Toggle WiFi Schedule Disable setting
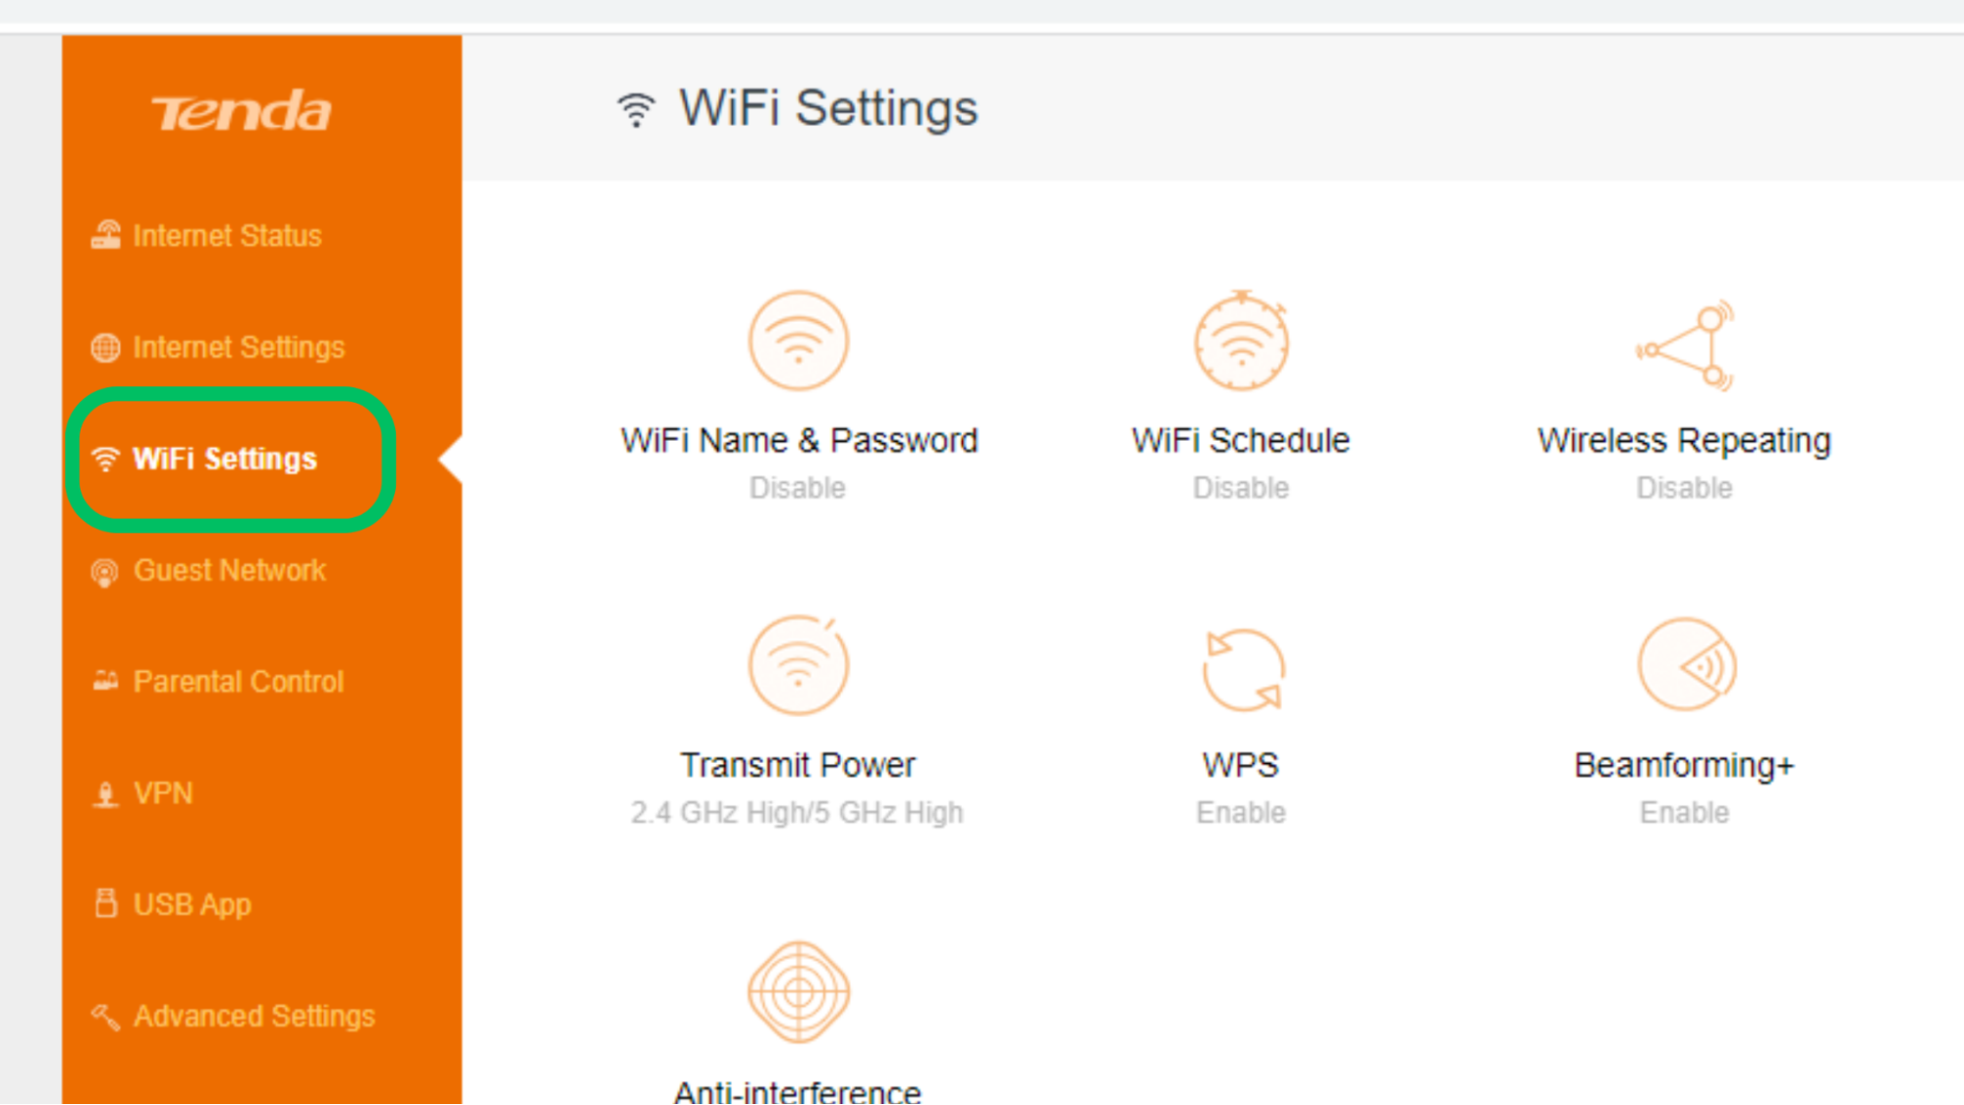The height and width of the screenshot is (1105, 1964). click(1241, 391)
